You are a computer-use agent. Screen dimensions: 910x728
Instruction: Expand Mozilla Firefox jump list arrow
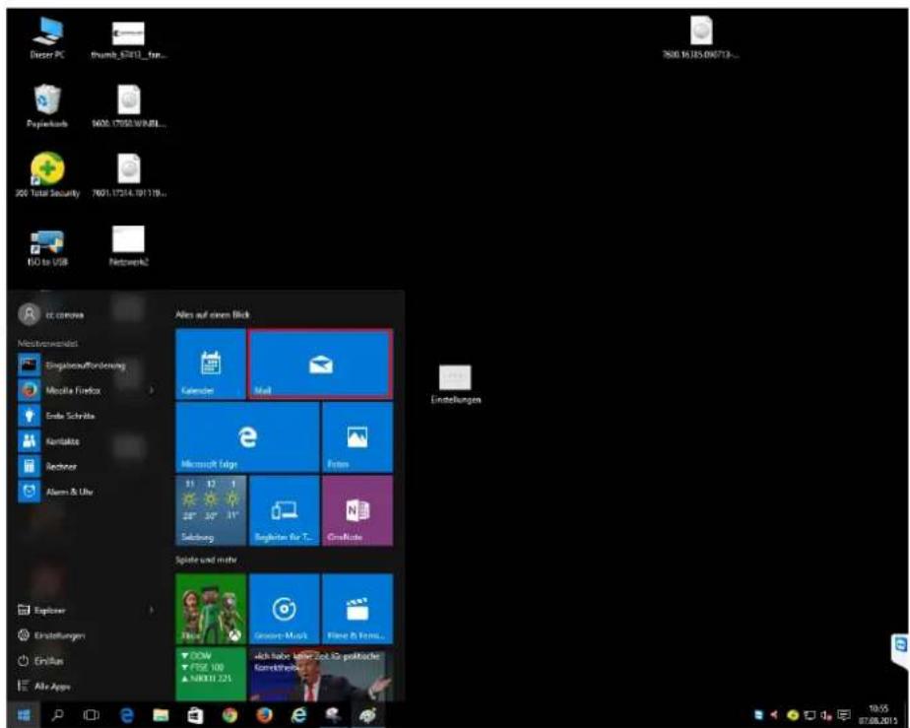(152, 391)
